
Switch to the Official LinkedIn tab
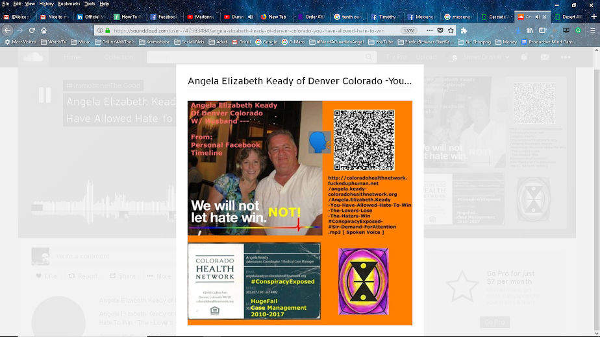91,17
